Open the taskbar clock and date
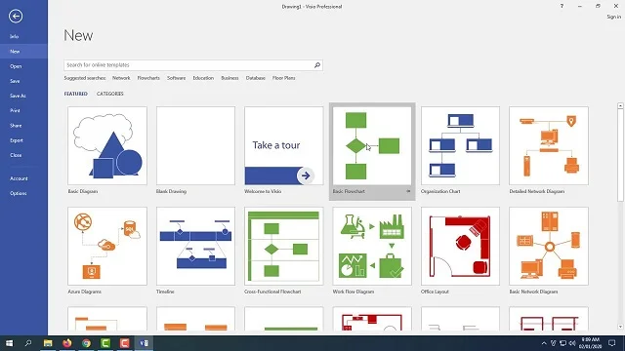 coord(590,343)
